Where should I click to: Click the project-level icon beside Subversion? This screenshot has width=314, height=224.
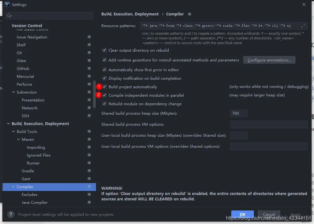pyautogui.click(x=89, y=92)
